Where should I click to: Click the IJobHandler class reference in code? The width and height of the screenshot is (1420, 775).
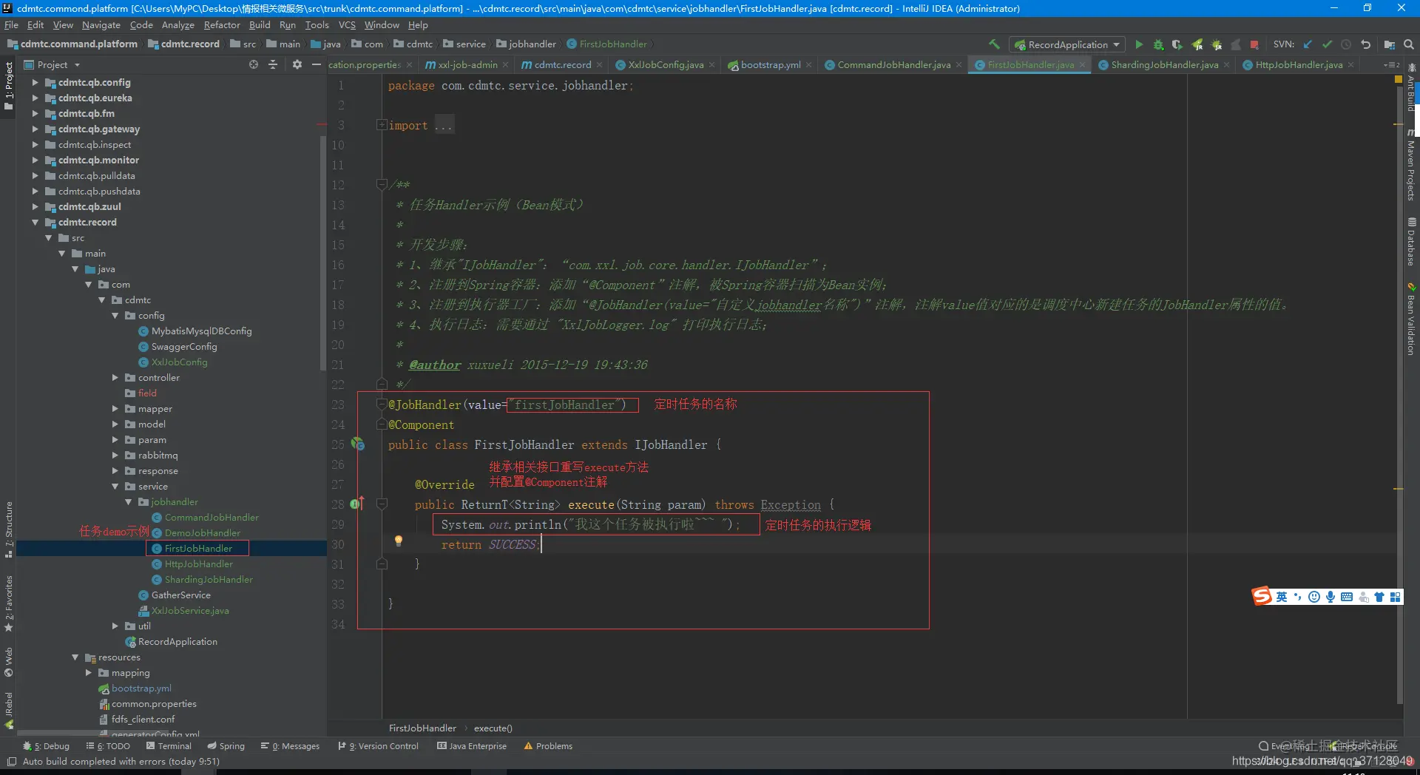670,444
